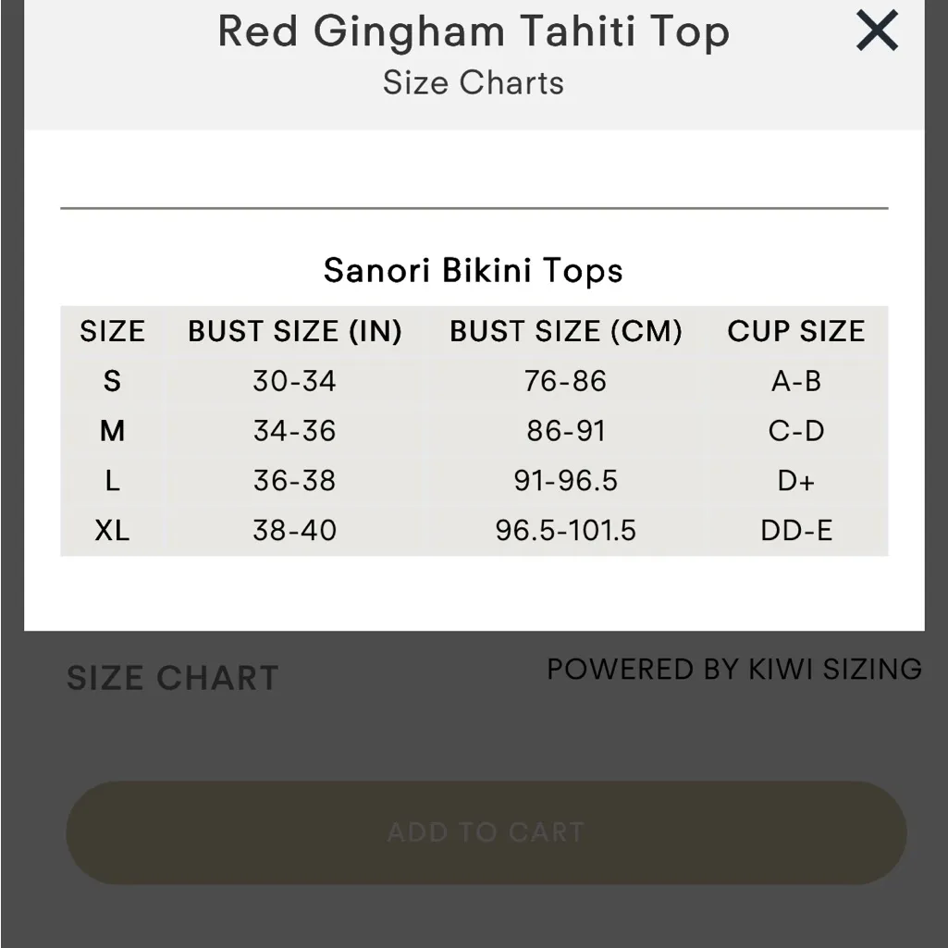The image size is (948, 948).
Task: Close the size chart popup
Action: 876,30
